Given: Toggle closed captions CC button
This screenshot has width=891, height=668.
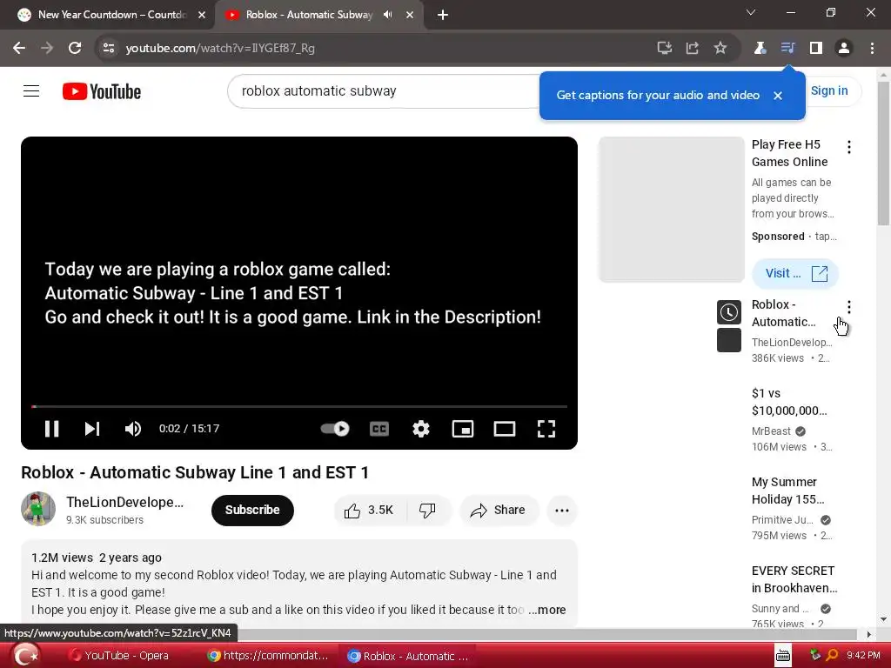Looking at the screenshot, I should [379, 429].
